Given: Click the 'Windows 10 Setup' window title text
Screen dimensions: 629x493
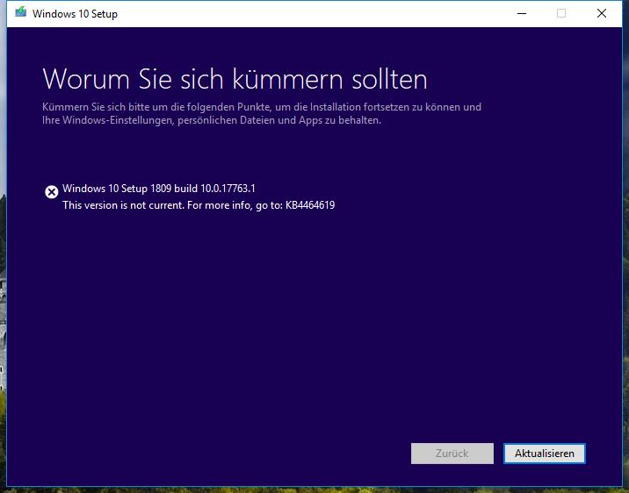Looking at the screenshot, I should [75, 14].
